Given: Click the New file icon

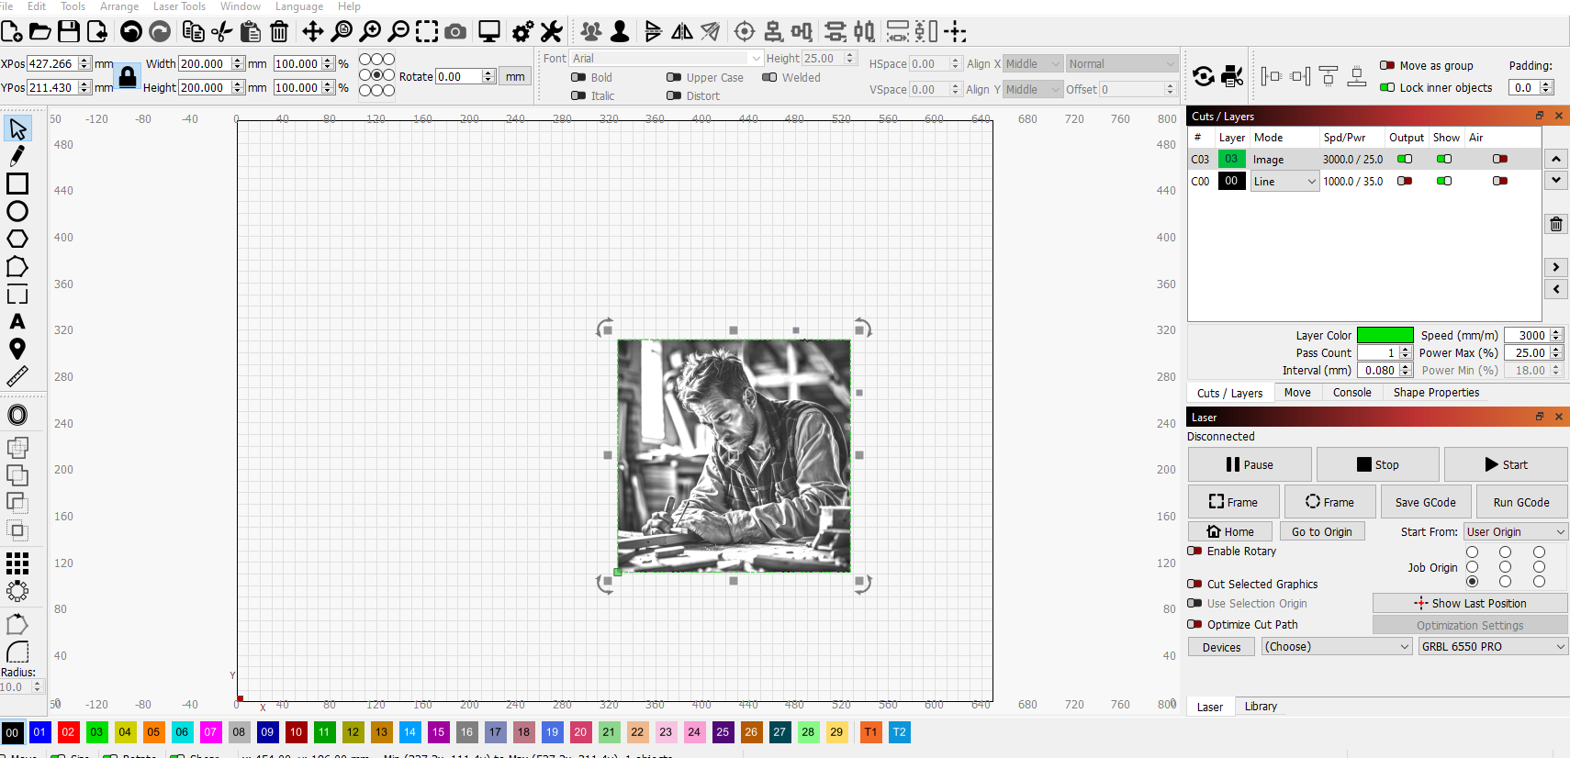Looking at the screenshot, I should [x=11, y=32].
